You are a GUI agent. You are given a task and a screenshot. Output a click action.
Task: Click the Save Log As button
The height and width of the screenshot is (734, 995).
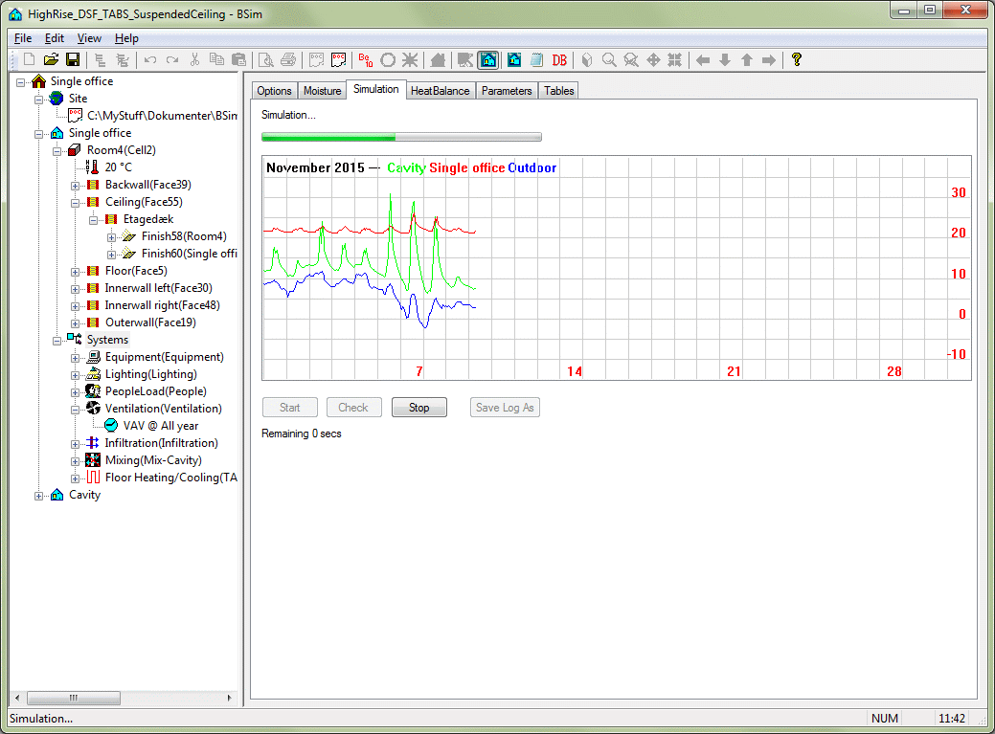coord(505,408)
